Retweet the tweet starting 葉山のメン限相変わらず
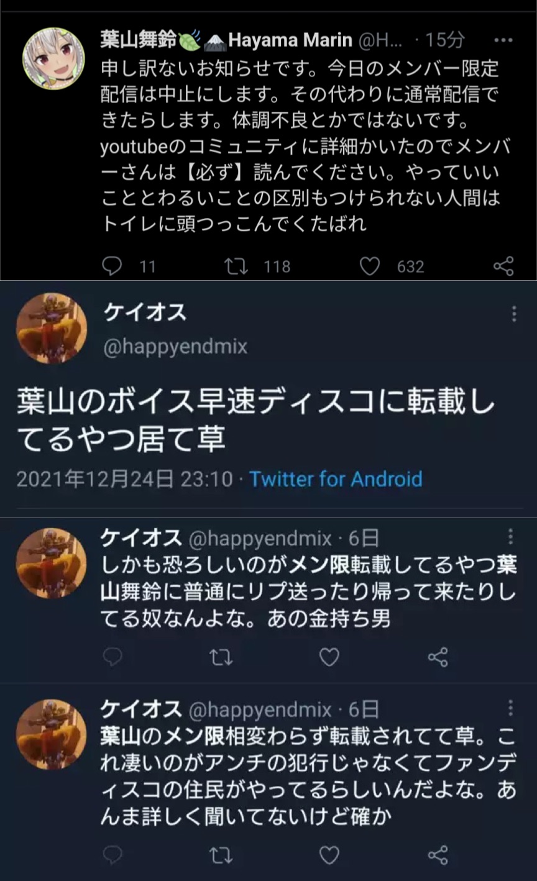The height and width of the screenshot is (881, 537). [221, 856]
